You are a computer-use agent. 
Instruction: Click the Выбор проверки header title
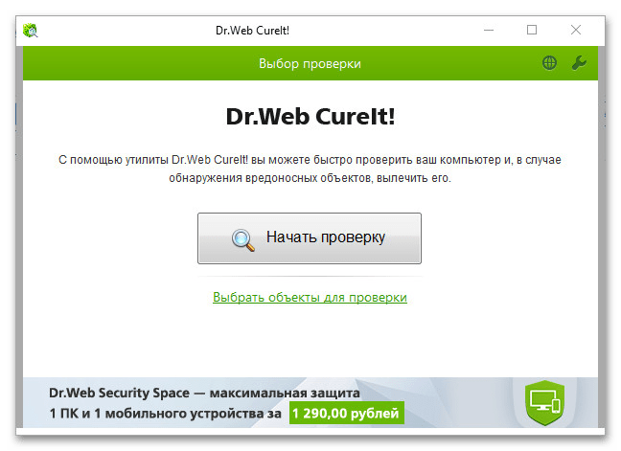[x=310, y=63]
